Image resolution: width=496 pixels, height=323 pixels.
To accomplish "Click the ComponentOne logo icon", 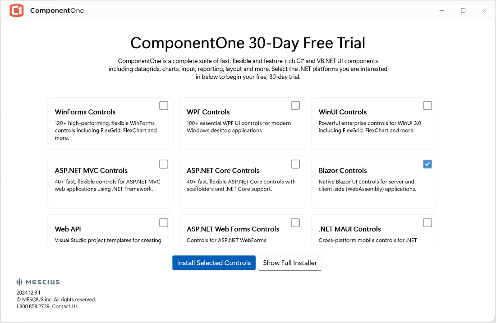I will click(17, 10).
